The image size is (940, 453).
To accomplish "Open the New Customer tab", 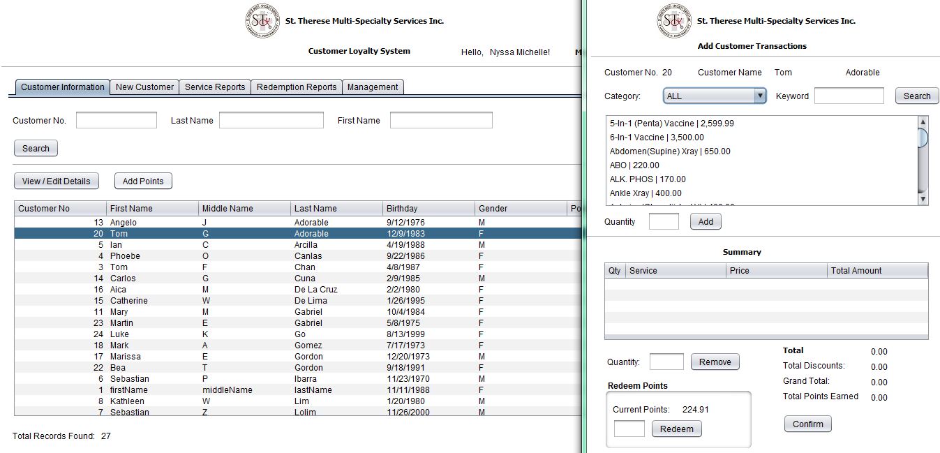I will click(x=144, y=87).
